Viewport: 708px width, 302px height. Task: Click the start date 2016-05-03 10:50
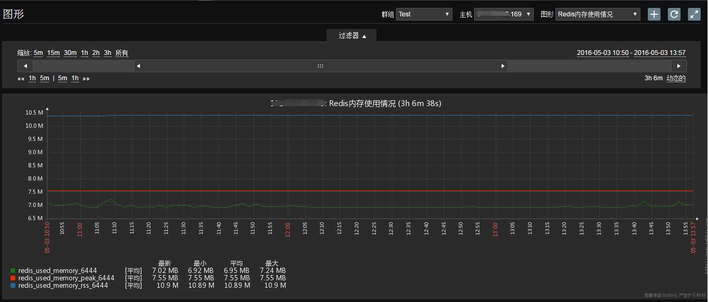(603, 53)
